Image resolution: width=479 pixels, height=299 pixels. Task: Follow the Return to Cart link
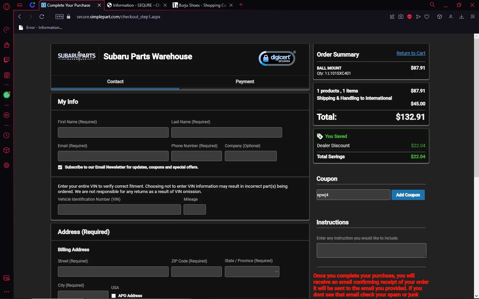pyautogui.click(x=411, y=53)
